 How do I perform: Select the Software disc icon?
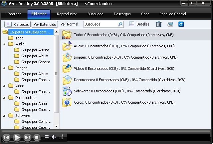(67, 91)
